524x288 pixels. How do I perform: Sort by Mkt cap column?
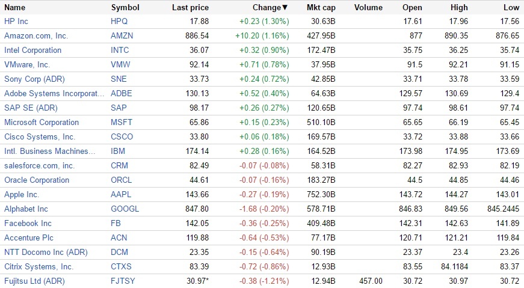coord(321,8)
